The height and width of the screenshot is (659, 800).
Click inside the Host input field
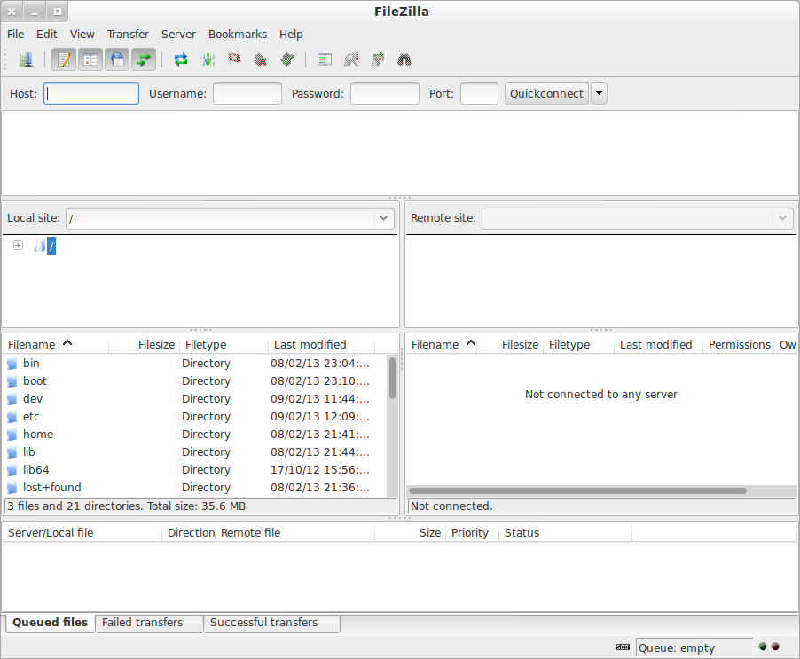tap(90, 93)
